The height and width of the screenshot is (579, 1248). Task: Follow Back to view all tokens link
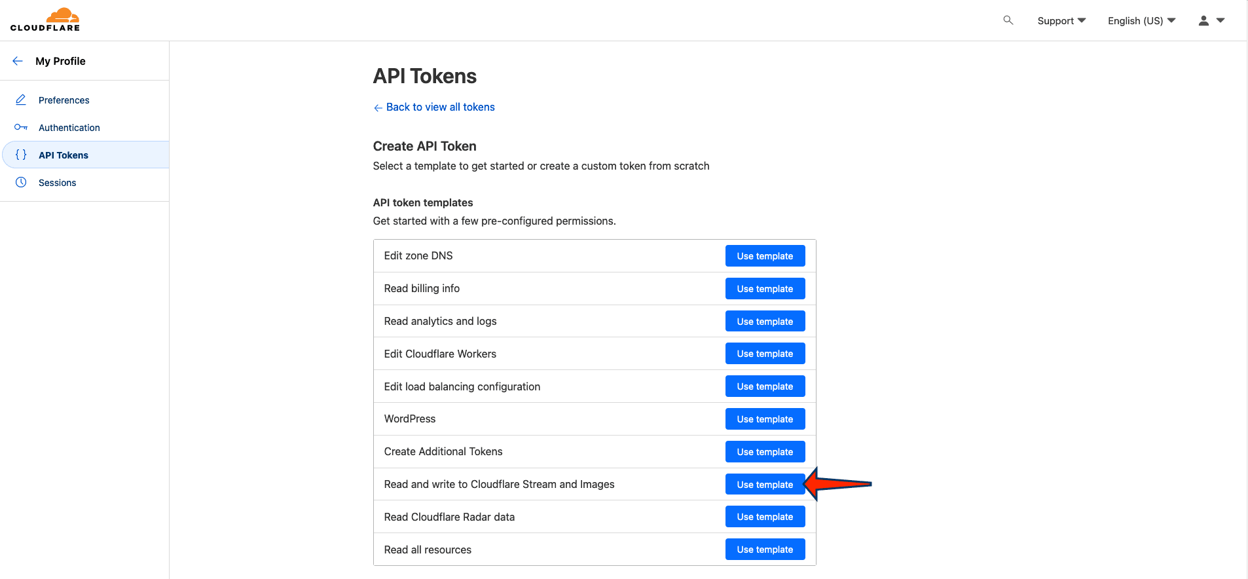pyautogui.click(x=434, y=107)
